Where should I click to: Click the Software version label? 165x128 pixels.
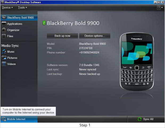point(57,65)
